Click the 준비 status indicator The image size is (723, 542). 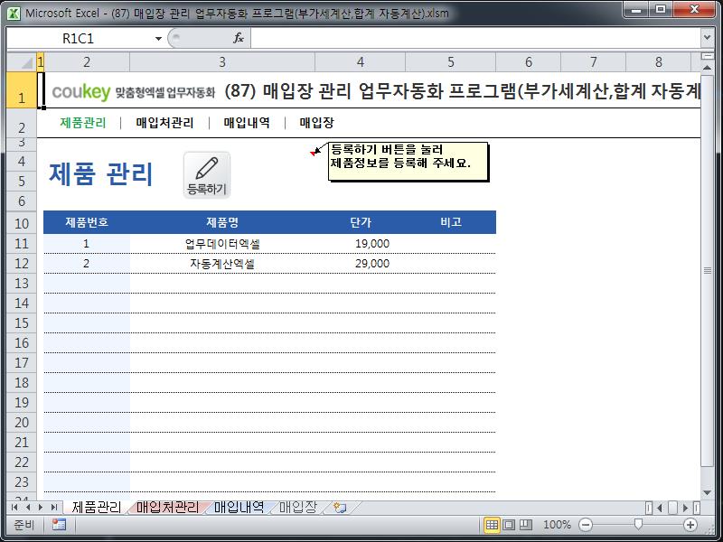24,525
